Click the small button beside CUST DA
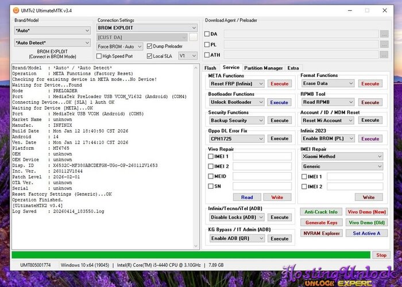 point(193,37)
